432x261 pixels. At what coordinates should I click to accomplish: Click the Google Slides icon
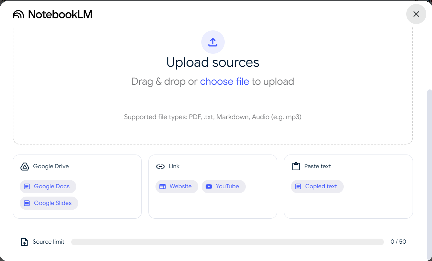[27, 203]
